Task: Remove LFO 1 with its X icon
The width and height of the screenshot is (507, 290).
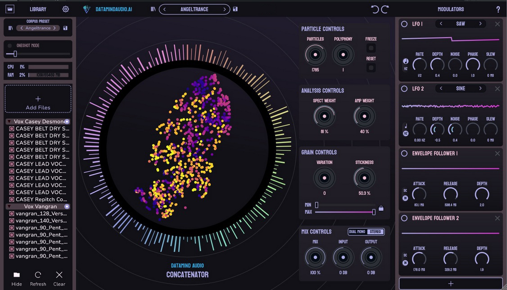Action: coord(497,24)
